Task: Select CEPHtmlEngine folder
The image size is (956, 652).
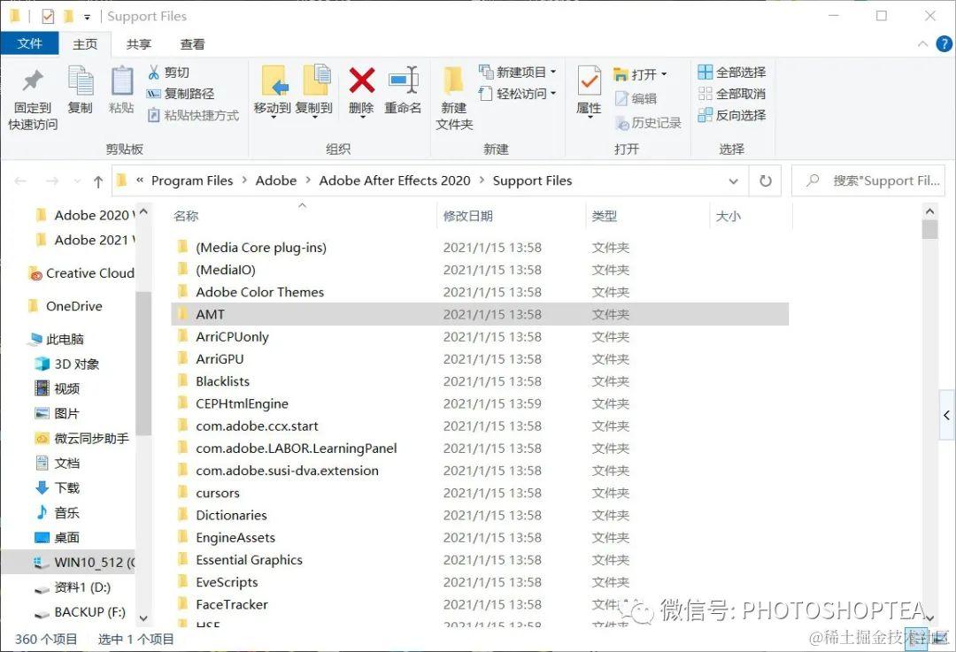Action: pyautogui.click(x=479, y=403)
